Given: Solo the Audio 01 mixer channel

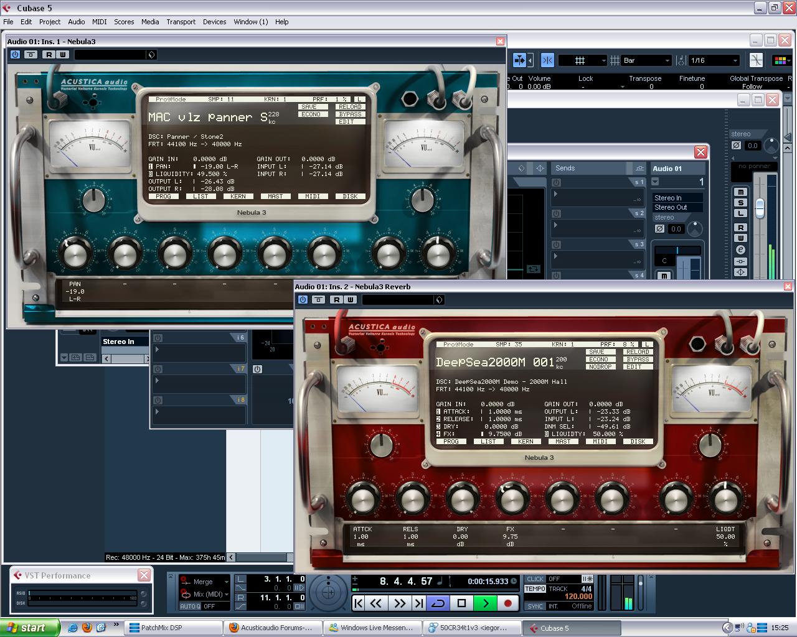Looking at the screenshot, I should pos(742,203).
